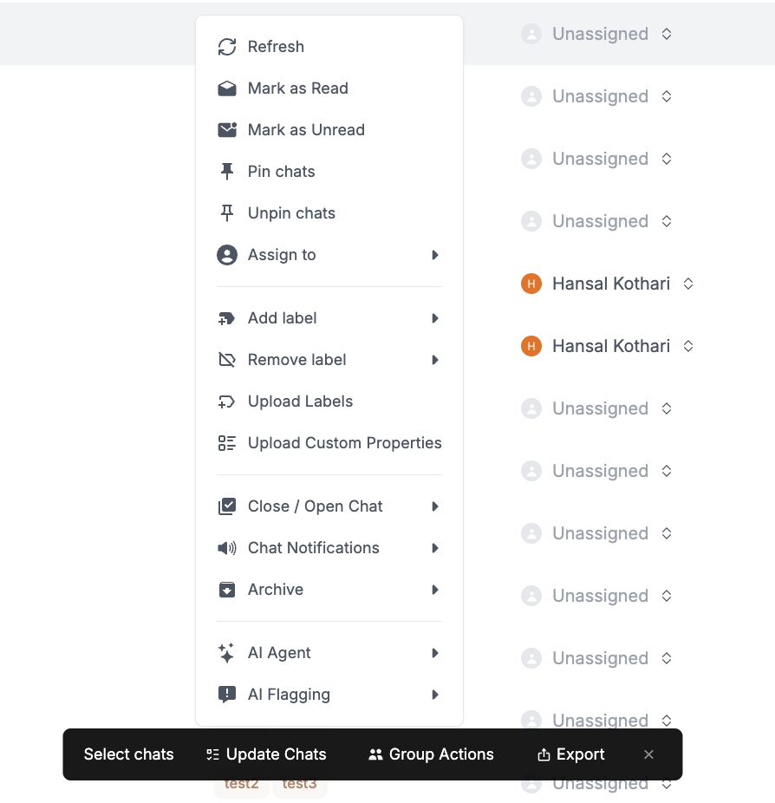Click Select chats in the bottom bar
The height and width of the screenshot is (803, 775).
(128, 754)
